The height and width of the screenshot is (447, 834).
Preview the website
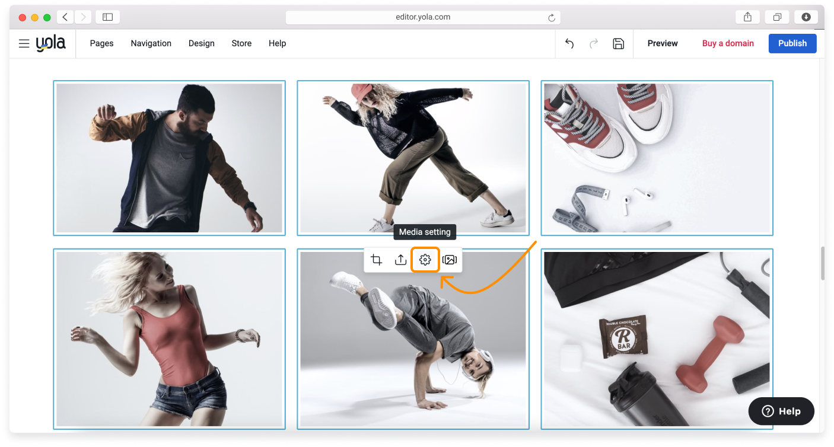(x=663, y=43)
